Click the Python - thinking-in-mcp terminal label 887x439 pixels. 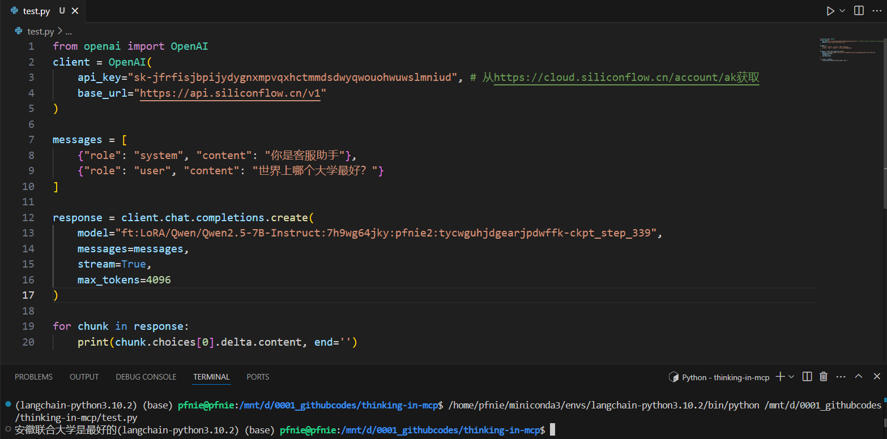726,377
